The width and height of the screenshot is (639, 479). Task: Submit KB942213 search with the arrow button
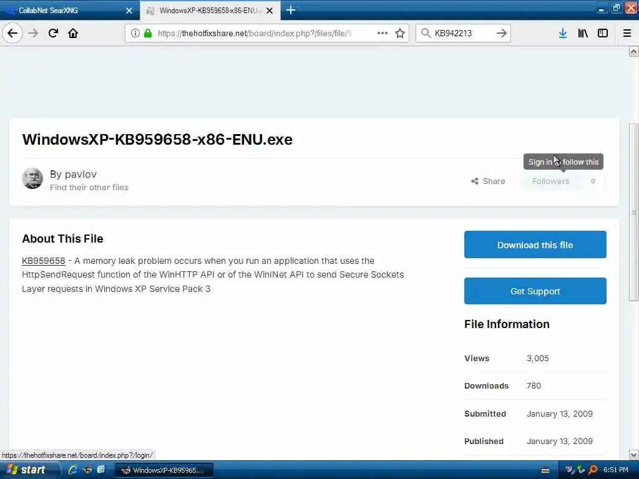tap(502, 33)
